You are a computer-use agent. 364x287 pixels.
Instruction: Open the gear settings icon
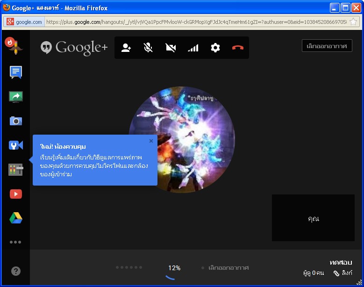click(215, 48)
